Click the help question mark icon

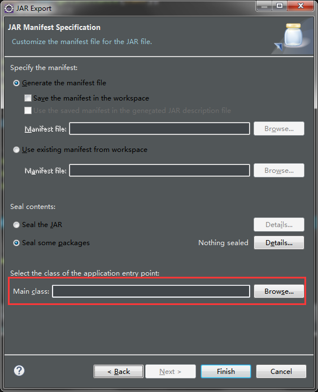tap(19, 371)
